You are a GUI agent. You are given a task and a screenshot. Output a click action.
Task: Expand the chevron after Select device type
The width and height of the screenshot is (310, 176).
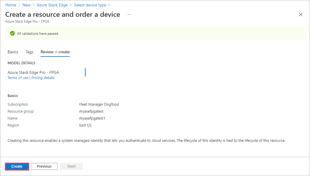[x=109, y=5]
